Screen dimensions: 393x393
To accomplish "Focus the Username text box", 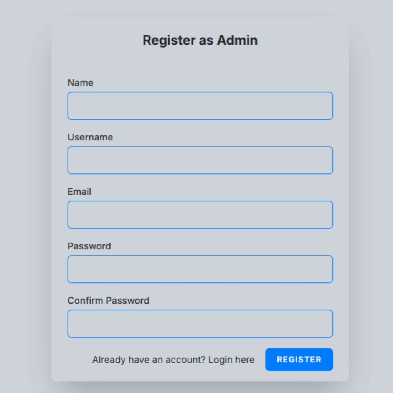I will point(200,160).
